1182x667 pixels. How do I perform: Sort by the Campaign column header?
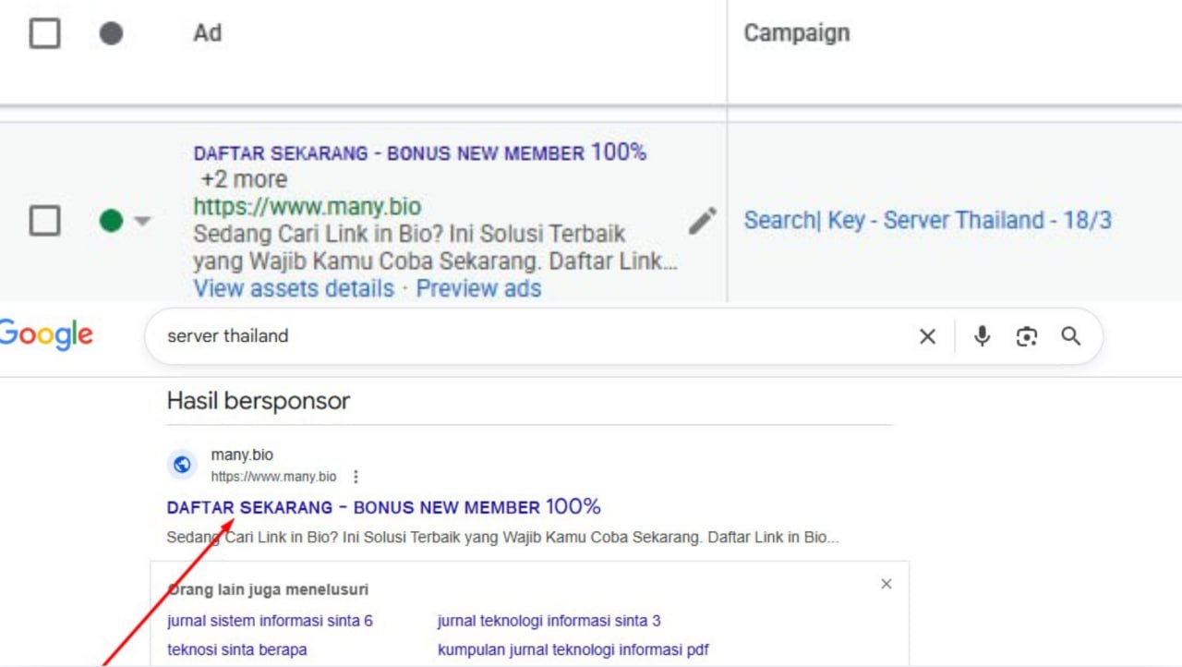(796, 33)
